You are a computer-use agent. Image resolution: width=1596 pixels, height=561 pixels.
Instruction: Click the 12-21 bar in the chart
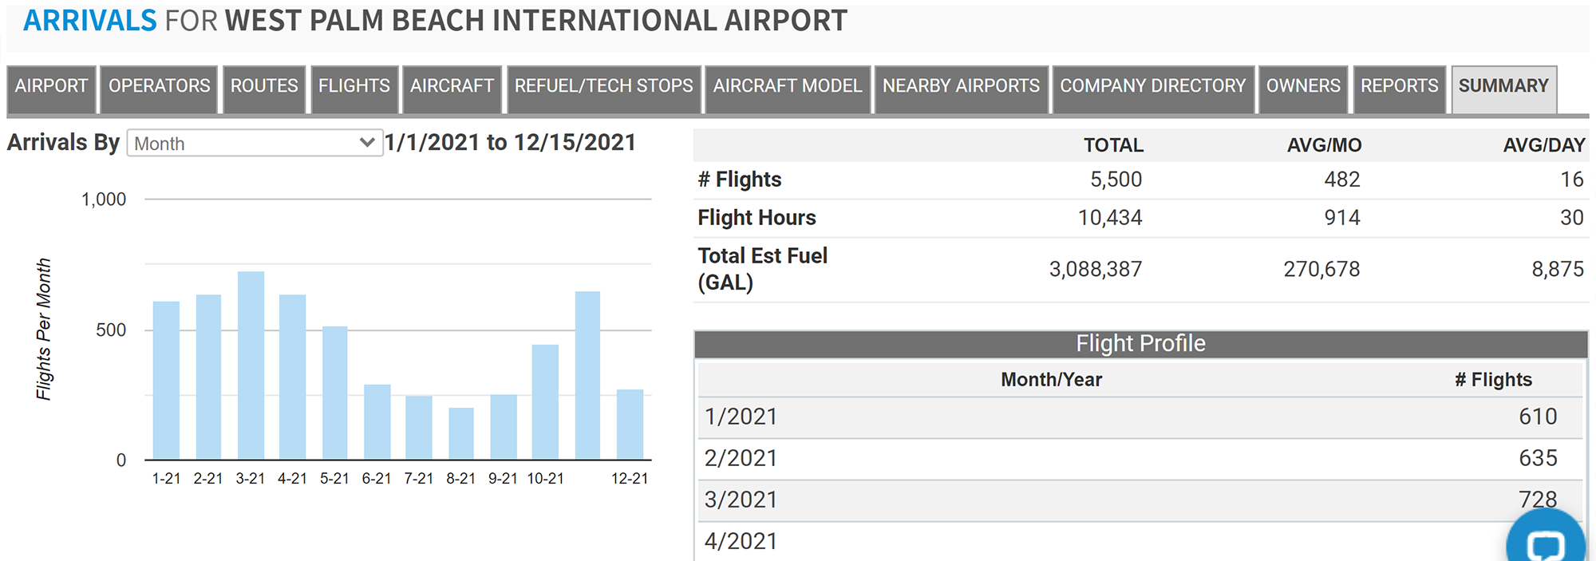click(630, 424)
